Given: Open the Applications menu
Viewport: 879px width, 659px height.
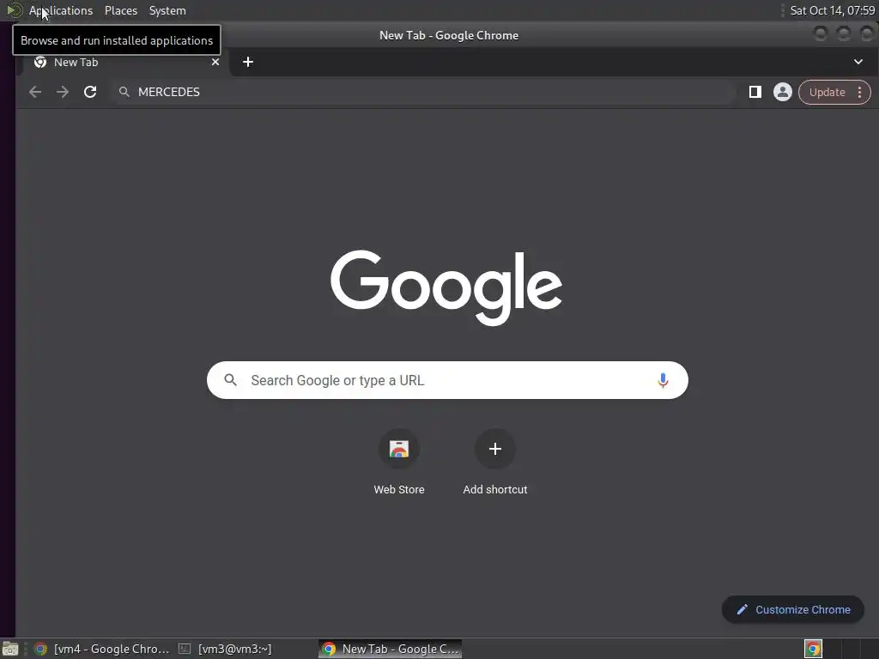Looking at the screenshot, I should [x=61, y=10].
